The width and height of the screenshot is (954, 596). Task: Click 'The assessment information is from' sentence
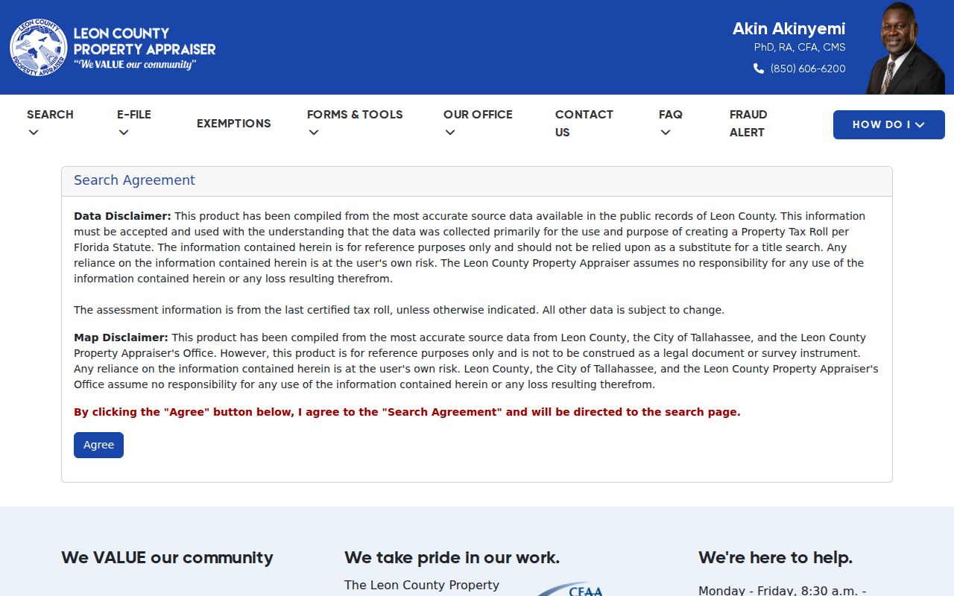pyautogui.click(x=399, y=310)
